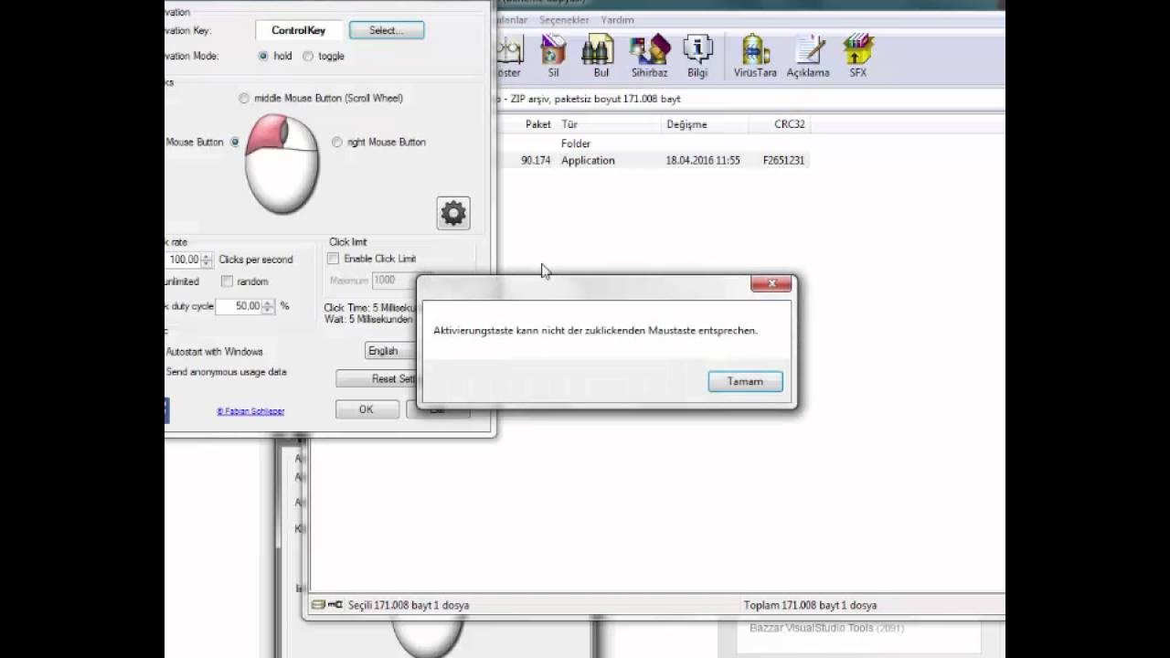This screenshot has height=658, width=1170.
Task: Open the Sihirbaz wizard toolbar icon
Action: pyautogui.click(x=649, y=56)
